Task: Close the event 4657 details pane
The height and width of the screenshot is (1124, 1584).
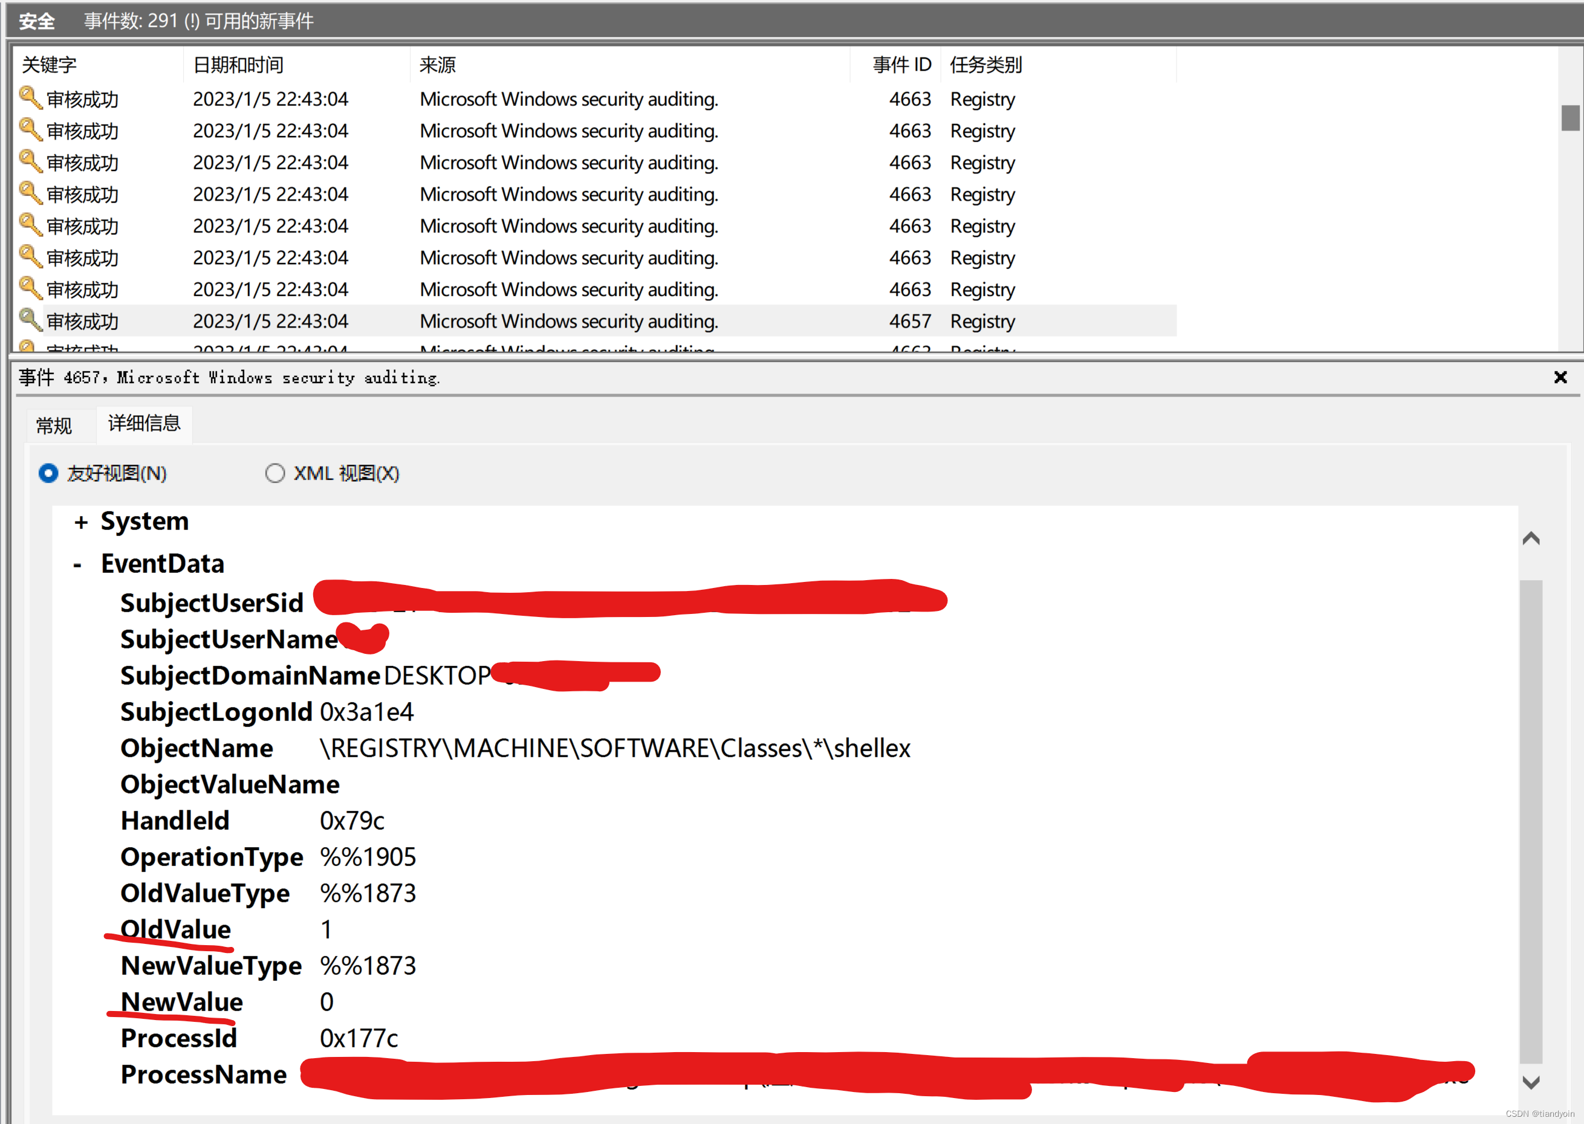Action: [1560, 377]
